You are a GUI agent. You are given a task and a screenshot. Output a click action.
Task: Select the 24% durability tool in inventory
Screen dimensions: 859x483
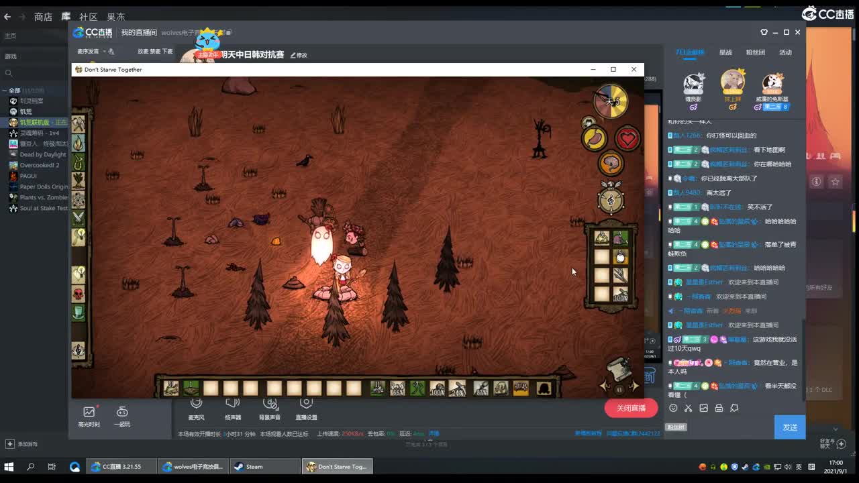458,388
